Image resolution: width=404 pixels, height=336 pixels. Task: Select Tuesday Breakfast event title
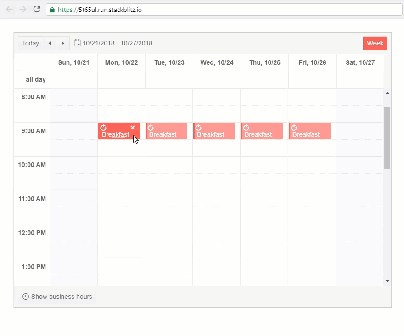pos(163,134)
